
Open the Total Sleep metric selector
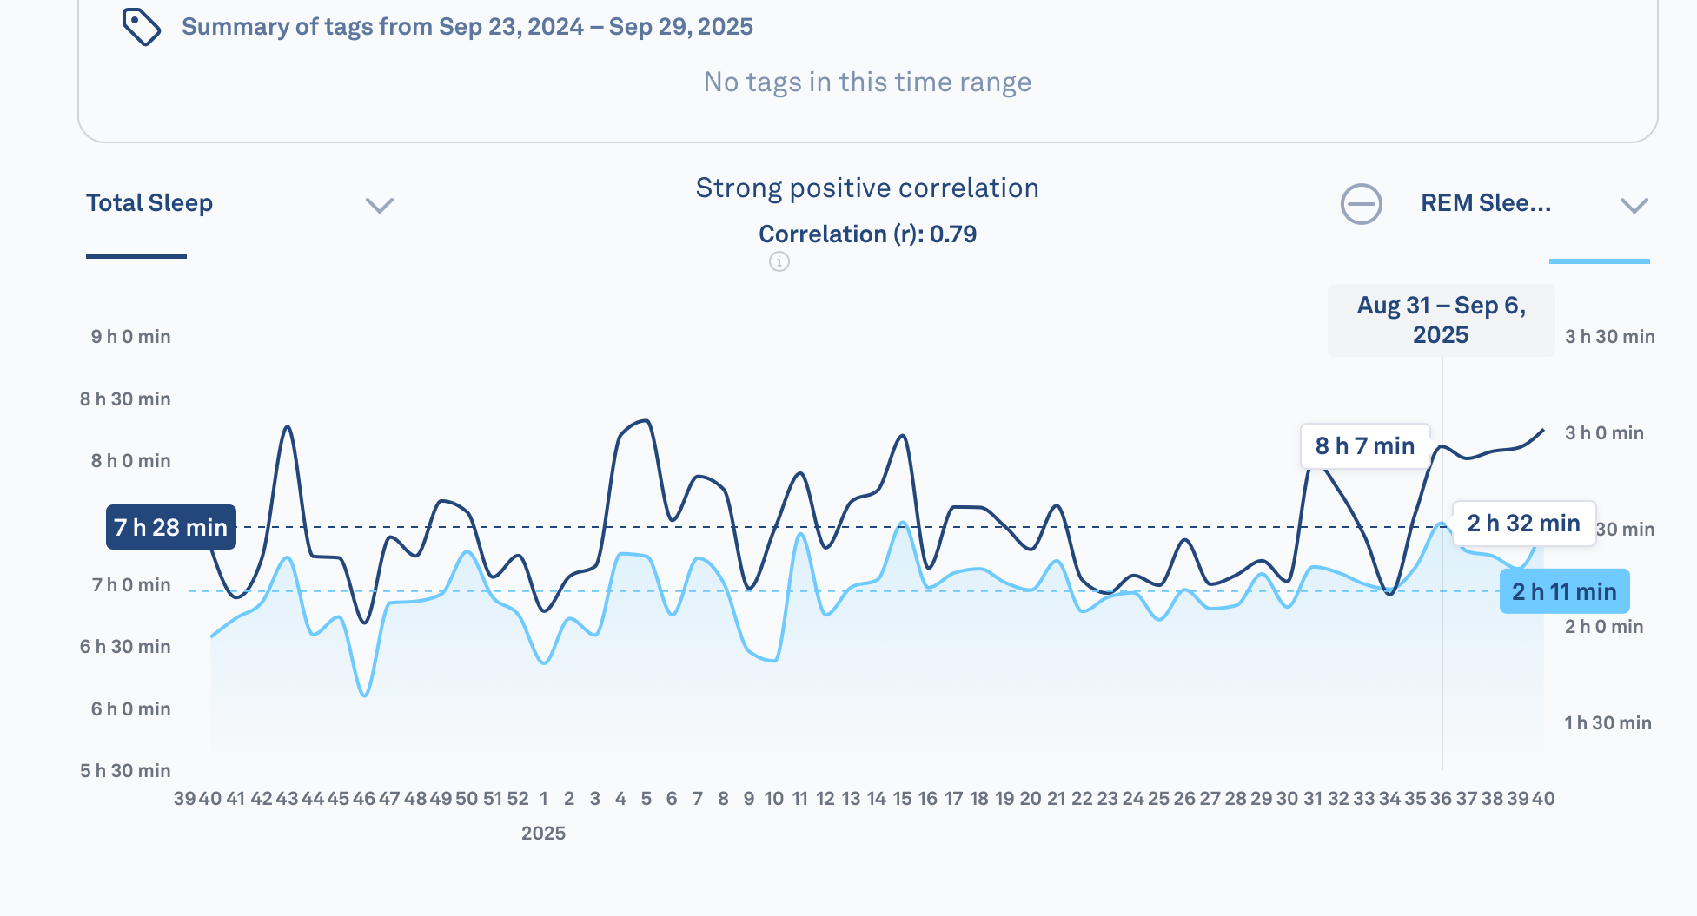coord(149,203)
